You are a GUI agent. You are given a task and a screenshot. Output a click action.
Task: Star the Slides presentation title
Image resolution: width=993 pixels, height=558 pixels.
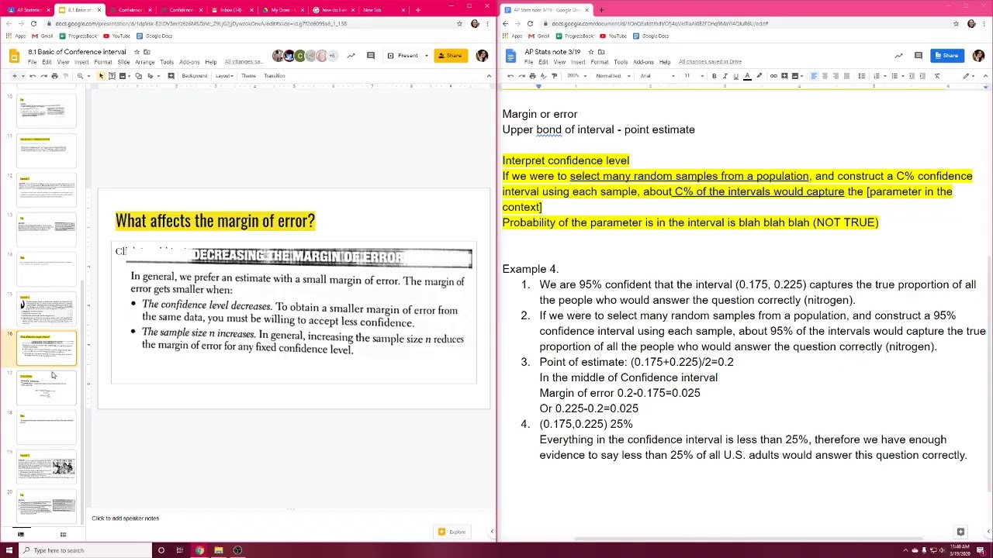(136, 52)
